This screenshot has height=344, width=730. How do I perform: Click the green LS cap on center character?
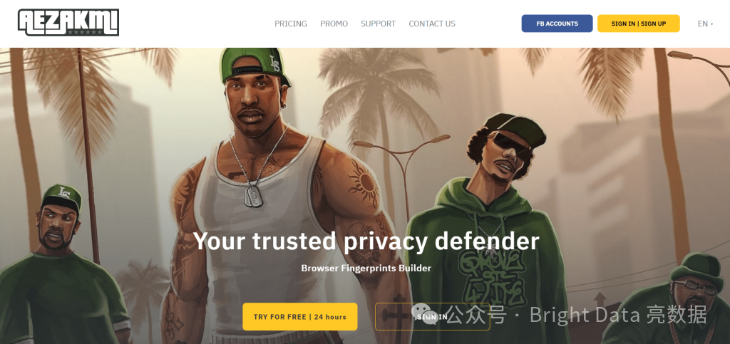pos(255,66)
